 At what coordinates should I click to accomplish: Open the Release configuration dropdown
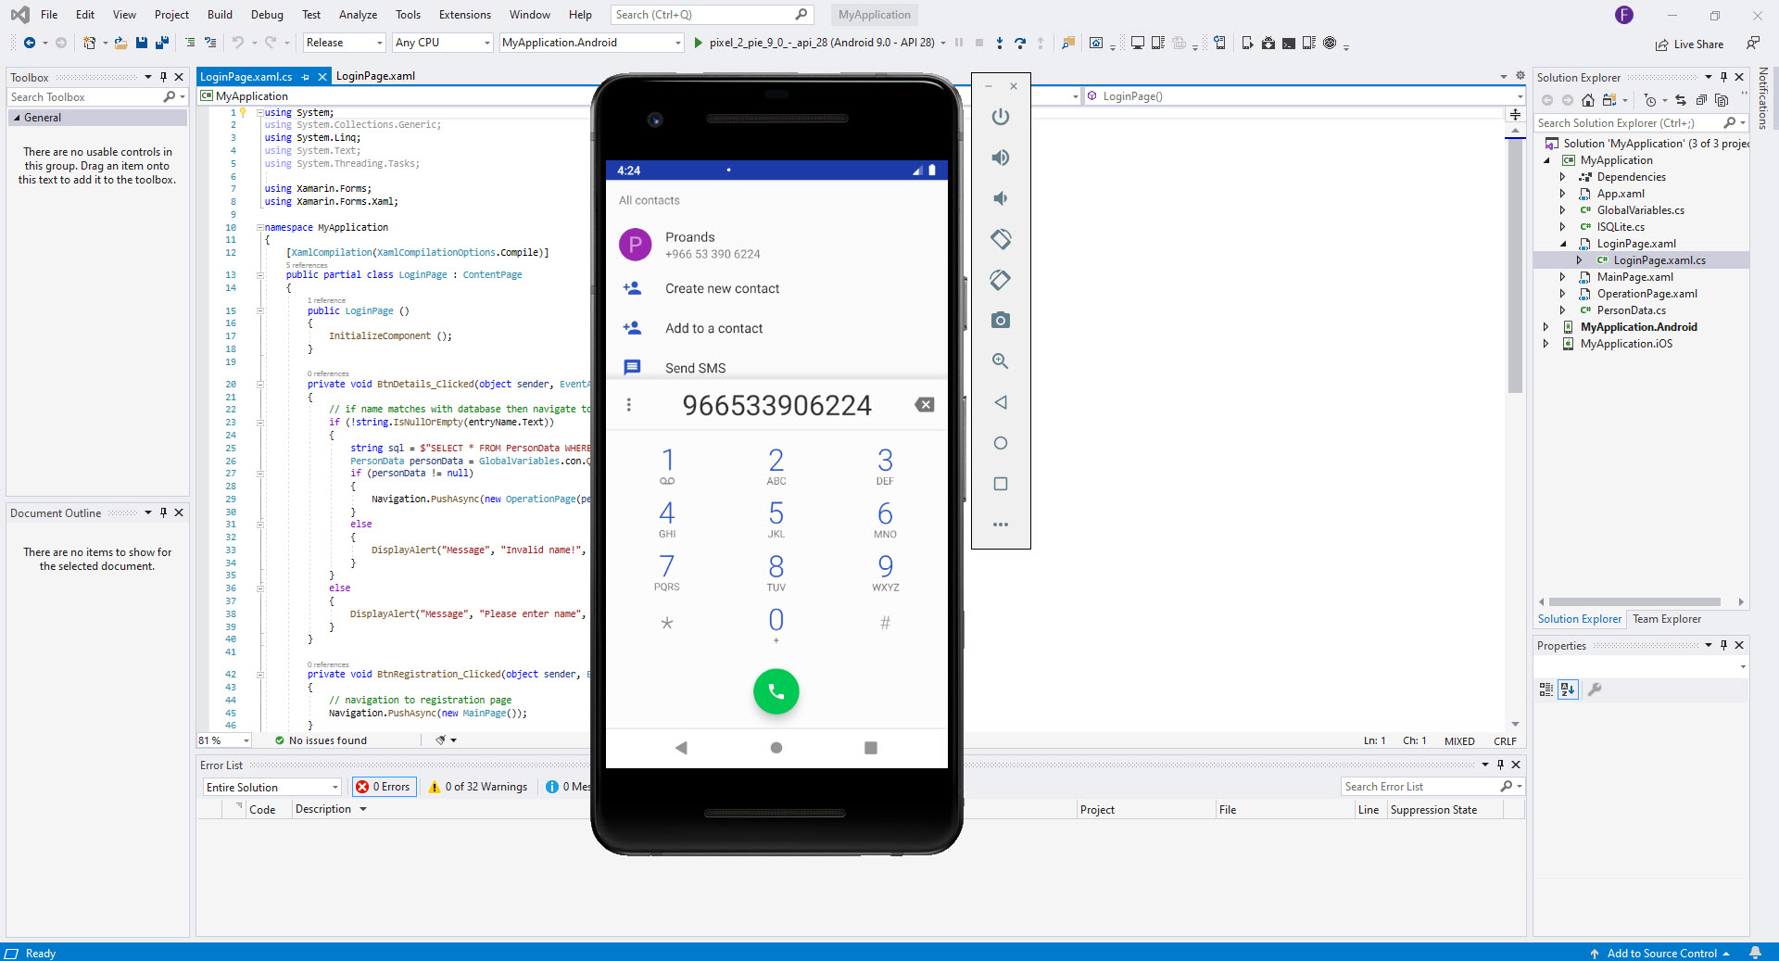(x=344, y=43)
